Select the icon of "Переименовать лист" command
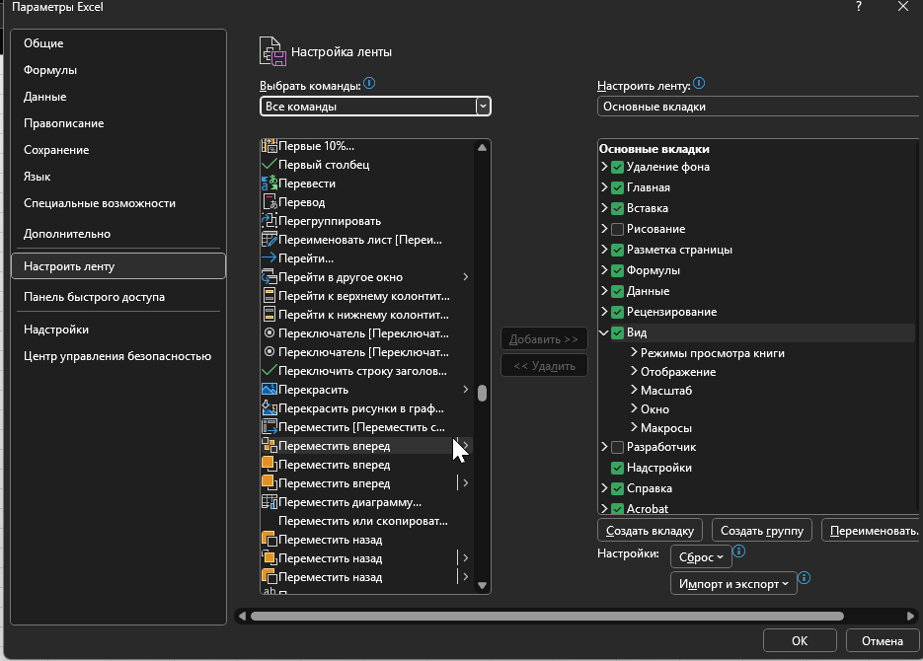Viewport: 923px width, 661px height. tap(269, 240)
